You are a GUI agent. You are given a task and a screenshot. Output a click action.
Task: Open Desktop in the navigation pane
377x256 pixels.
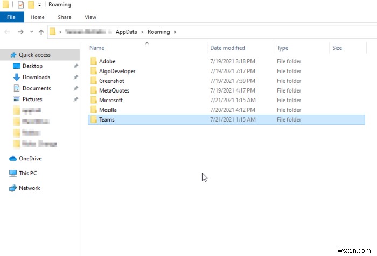[x=32, y=66]
